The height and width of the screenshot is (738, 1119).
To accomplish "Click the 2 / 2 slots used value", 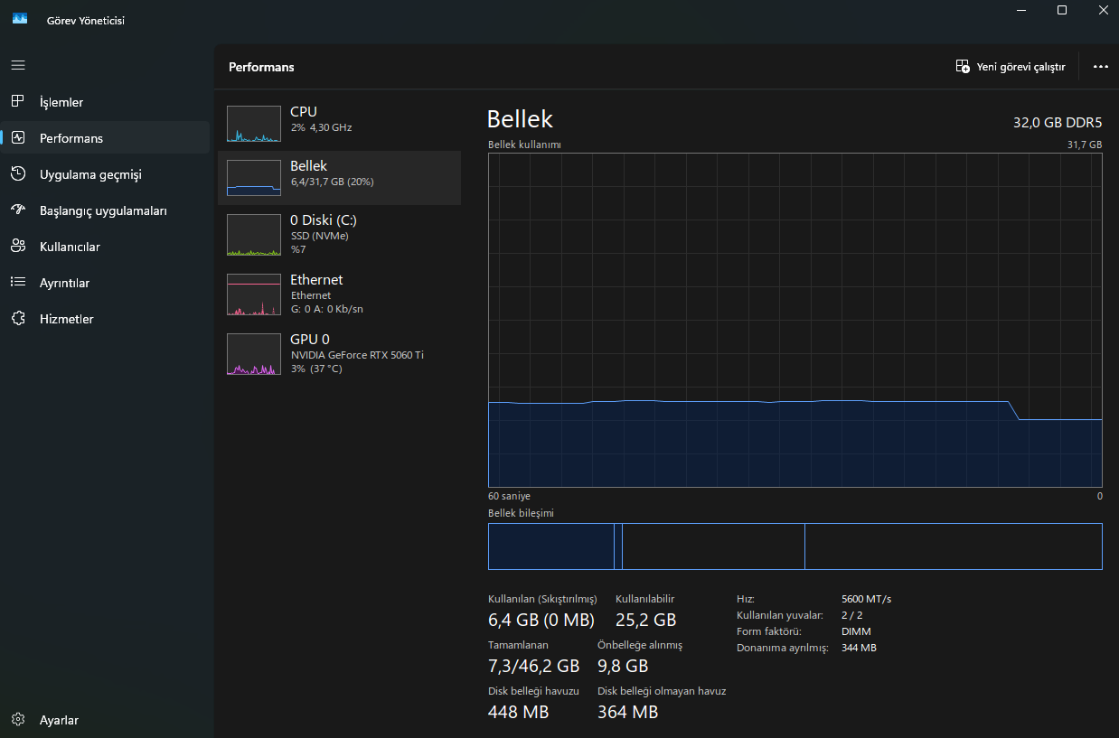I will [x=852, y=615].
